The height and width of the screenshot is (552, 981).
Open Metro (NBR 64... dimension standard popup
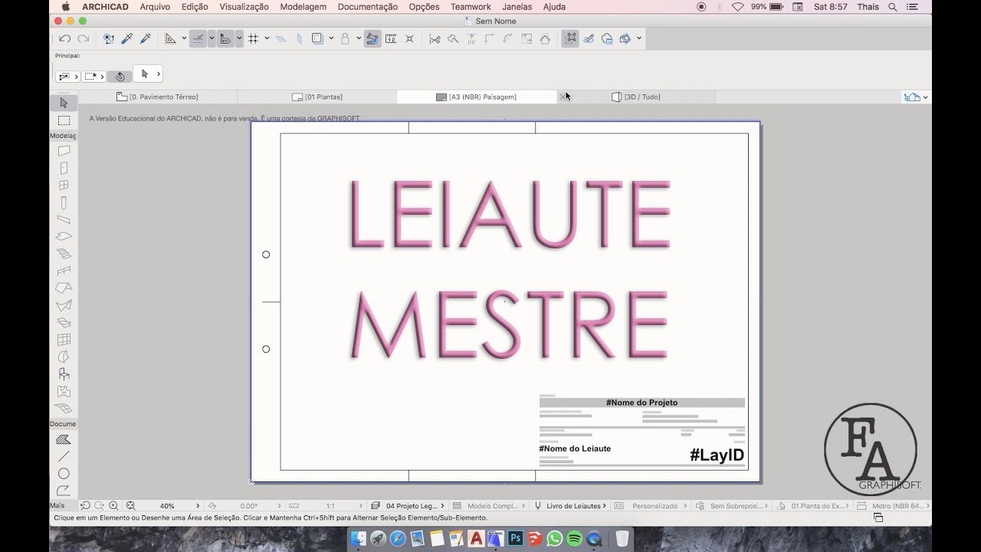[894, 506]
